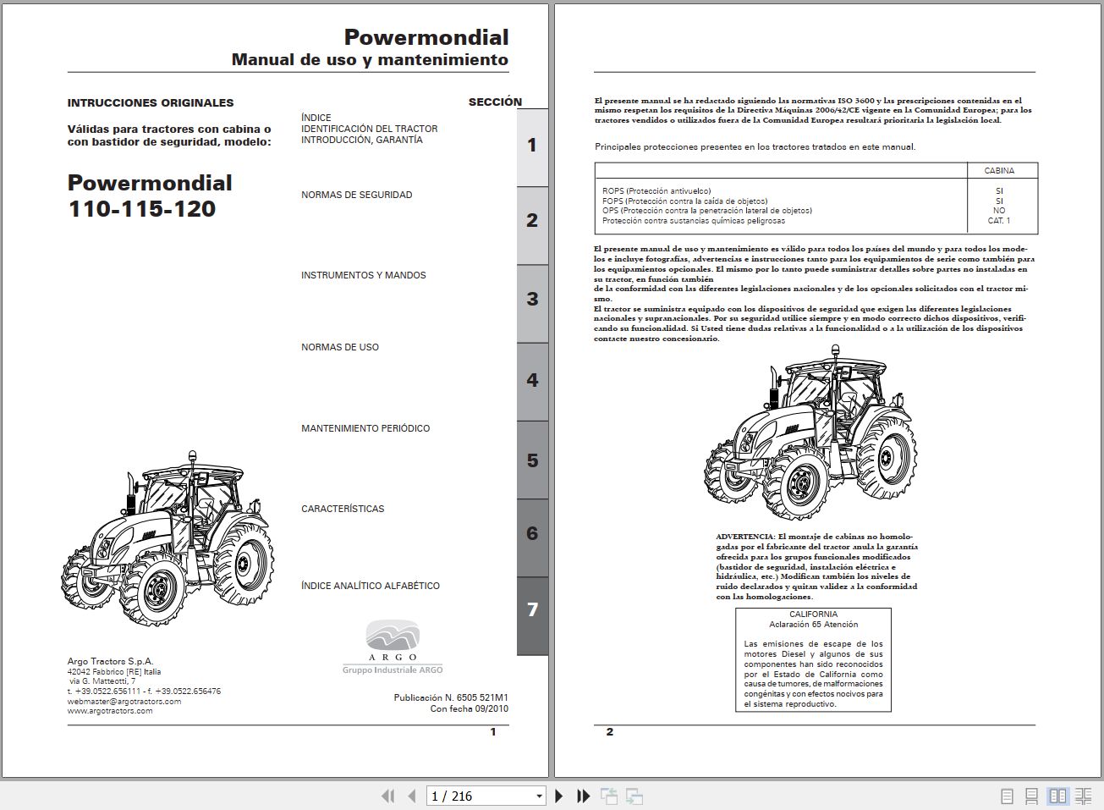Click the ARGO Gruppo Industriale logo
The image size is (1104, 810).
coord(393,647)
